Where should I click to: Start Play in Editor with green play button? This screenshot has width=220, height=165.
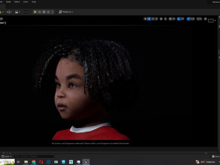click(x=35, y=12)
